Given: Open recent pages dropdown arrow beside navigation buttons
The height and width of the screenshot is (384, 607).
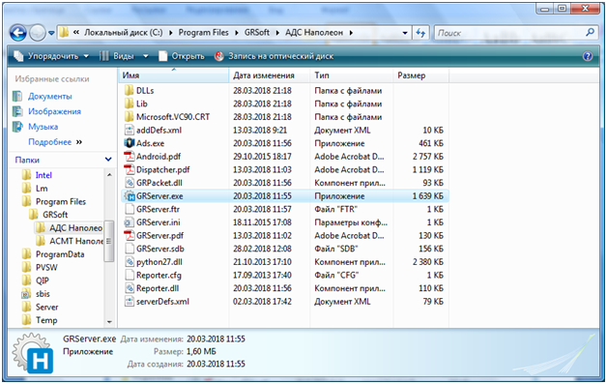Looking at the screenshot, I should [x=51, y=33].
